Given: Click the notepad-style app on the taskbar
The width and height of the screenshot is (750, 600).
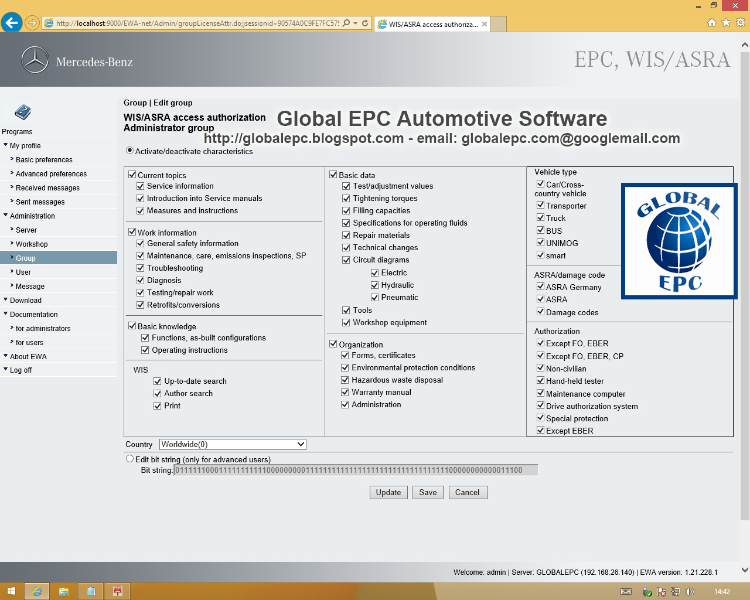Looking at the screenshot, I should [x=91, y=591].
